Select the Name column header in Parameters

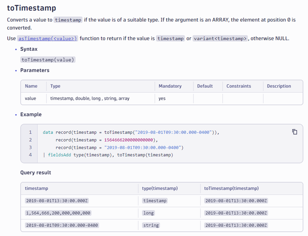[31, 86]
